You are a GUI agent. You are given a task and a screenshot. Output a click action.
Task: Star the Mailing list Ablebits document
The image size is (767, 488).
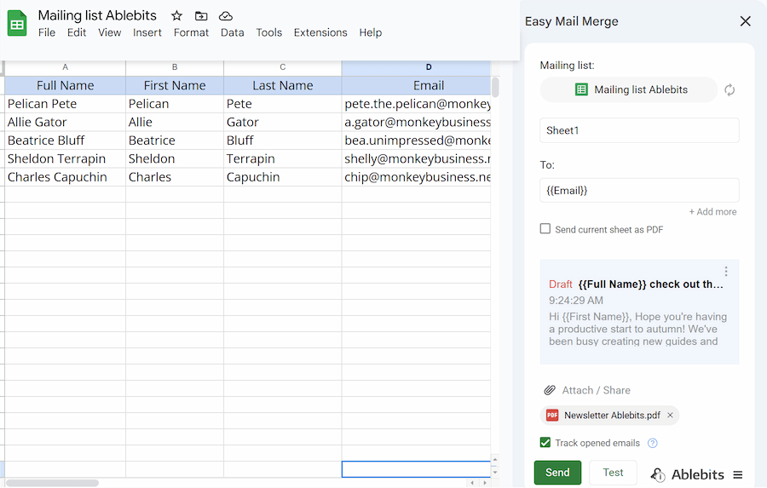176,16
